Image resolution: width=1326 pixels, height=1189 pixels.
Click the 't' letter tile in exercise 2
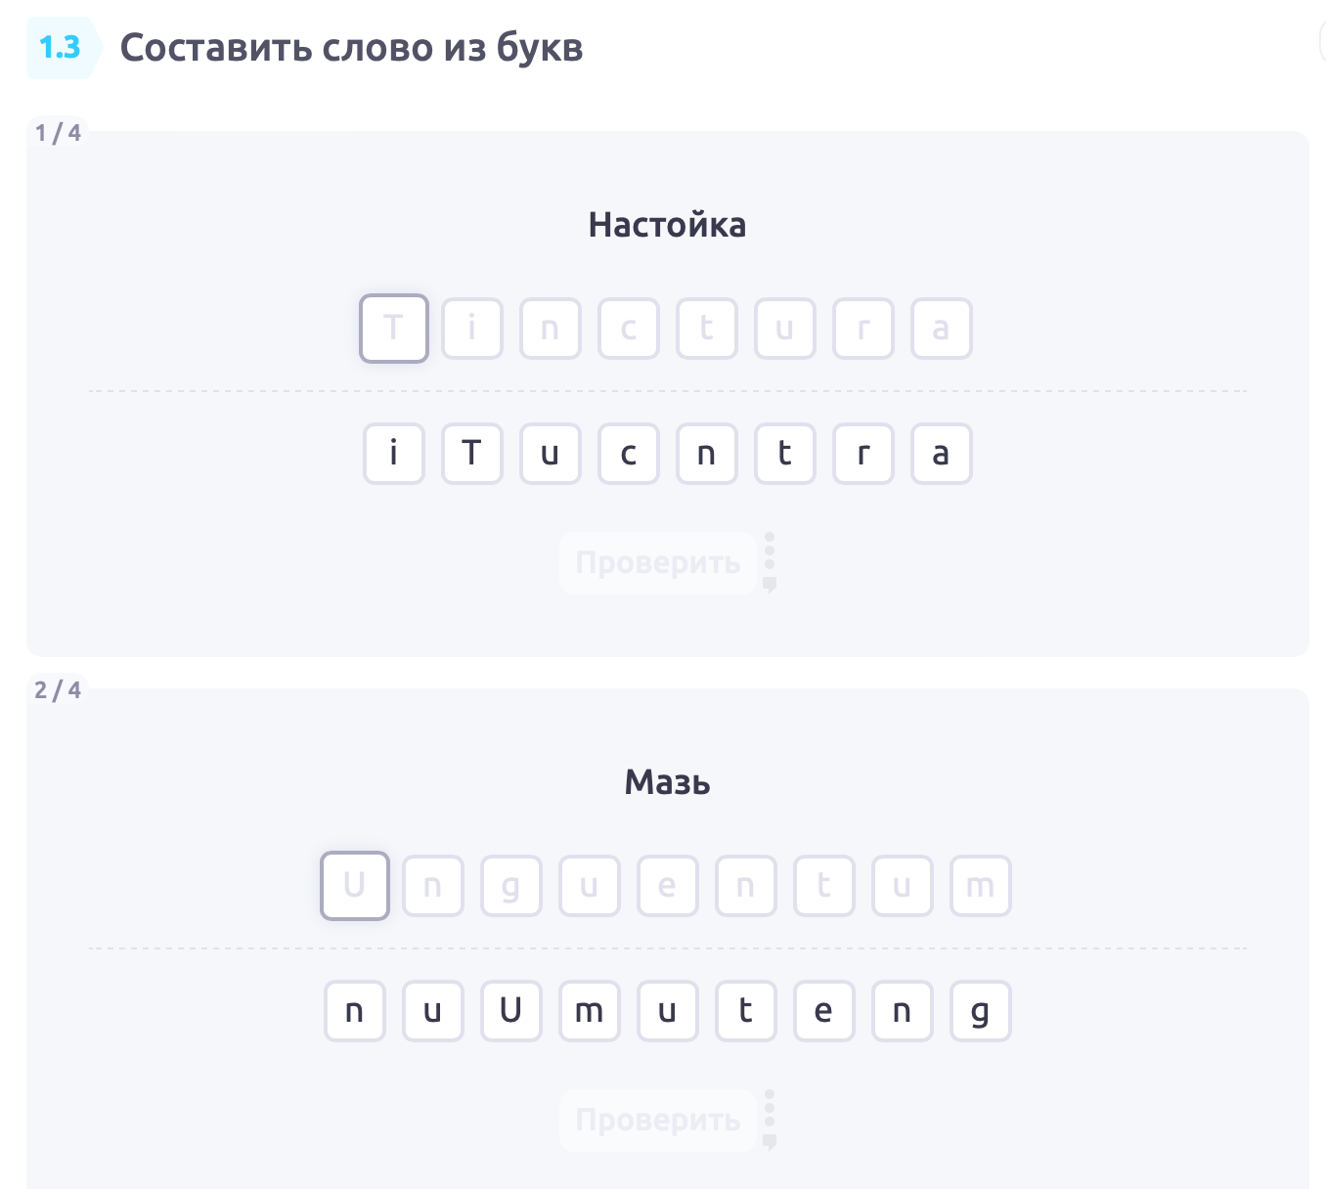coord(746,1011)
